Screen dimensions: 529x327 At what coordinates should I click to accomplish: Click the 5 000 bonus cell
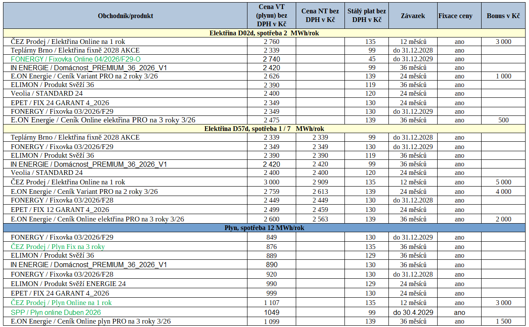click(x=503, y=182)
